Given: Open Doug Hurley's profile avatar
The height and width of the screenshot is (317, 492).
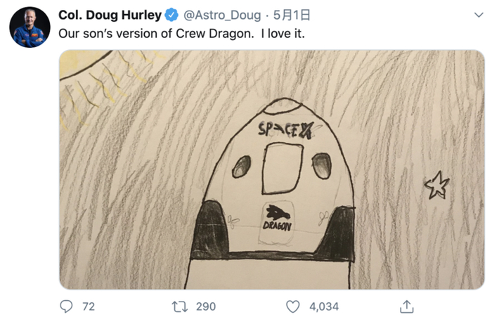Looking at the screenshot, I should coord(30,27).
